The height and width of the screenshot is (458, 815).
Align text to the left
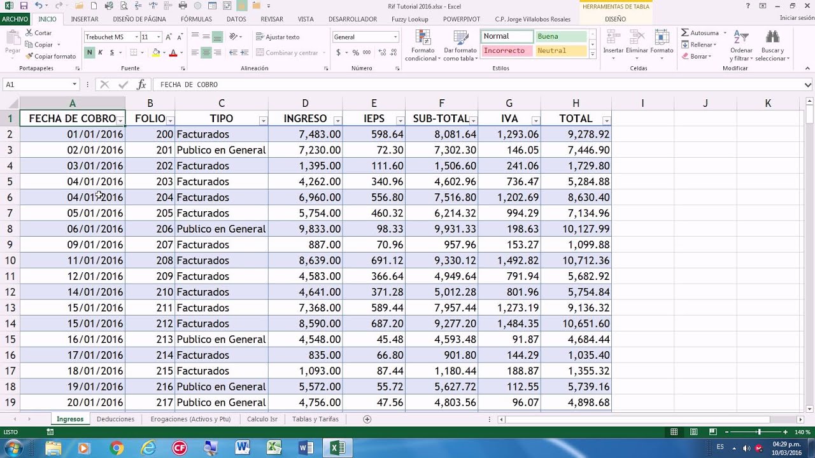click(195, 53)
